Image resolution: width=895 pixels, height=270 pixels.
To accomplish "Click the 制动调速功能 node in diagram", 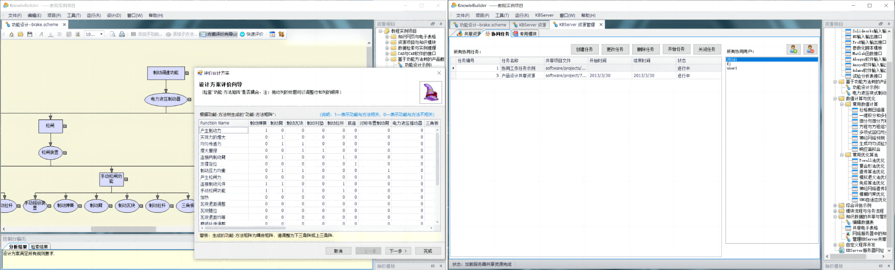I will click(x=166, y=73).
